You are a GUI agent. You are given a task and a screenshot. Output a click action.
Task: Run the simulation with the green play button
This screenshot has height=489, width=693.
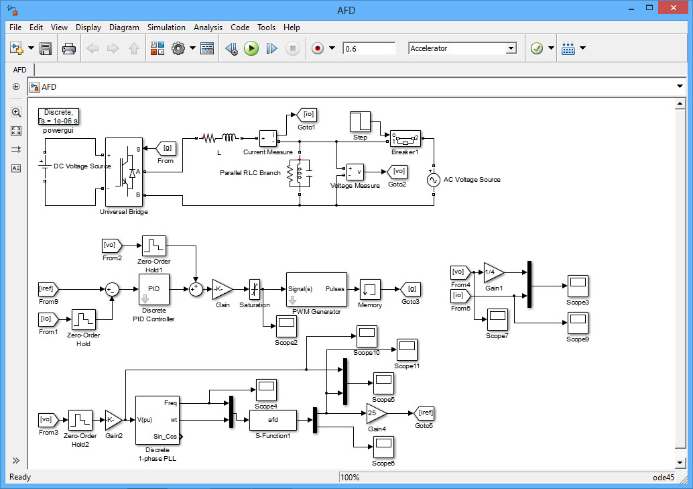[x=251, y=48]
